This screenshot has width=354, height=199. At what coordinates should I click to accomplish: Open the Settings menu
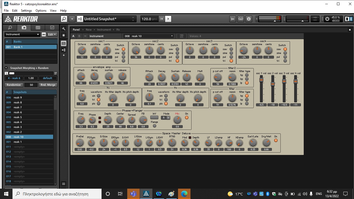click(26, 11)
